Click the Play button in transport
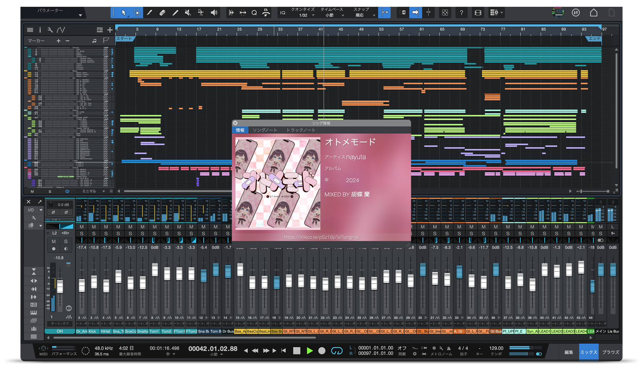Viewport: 643px width, 368px height. point(310,351)
